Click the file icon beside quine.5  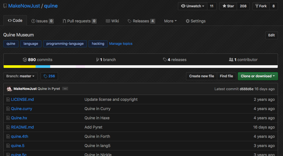pos(8,146)
